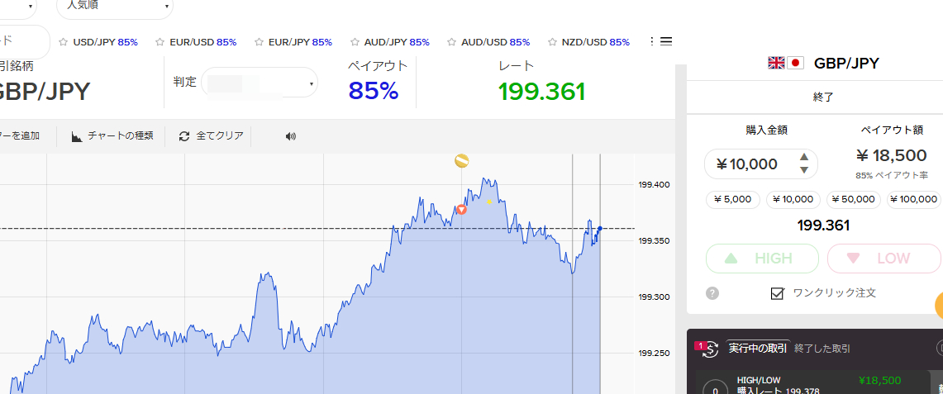Screen dimensions: 943x394
Task: Toggle the chart sound speaker icon
Action: tap(291, 136)
